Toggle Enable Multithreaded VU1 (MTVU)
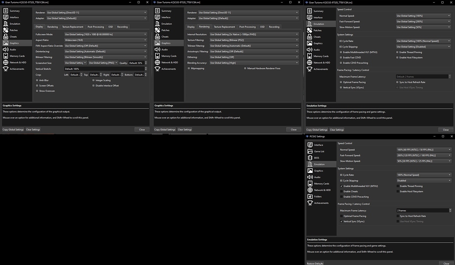Image resolution: width=455 pixels, height=265 pixels. click(x=342, y=186)
